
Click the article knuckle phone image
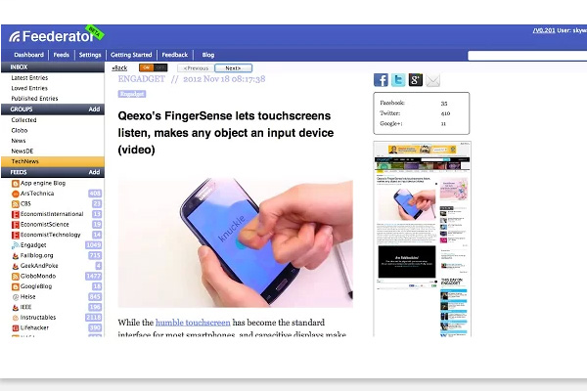[x=235, y=242]
